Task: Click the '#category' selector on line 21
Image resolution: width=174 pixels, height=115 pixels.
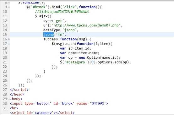Action: [x=76, y=62]
